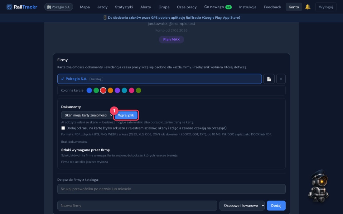Click the phone icon in the GPS banner
Screen dimensions: 343x214
point(105,17)
